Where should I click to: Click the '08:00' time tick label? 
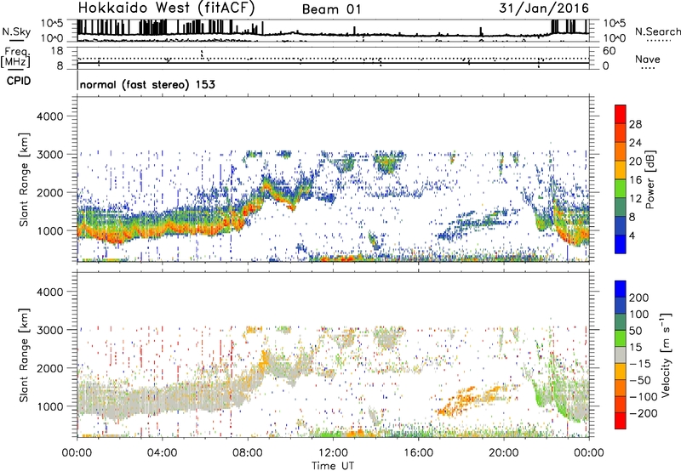pyautogui.click(x=248, y=453)
